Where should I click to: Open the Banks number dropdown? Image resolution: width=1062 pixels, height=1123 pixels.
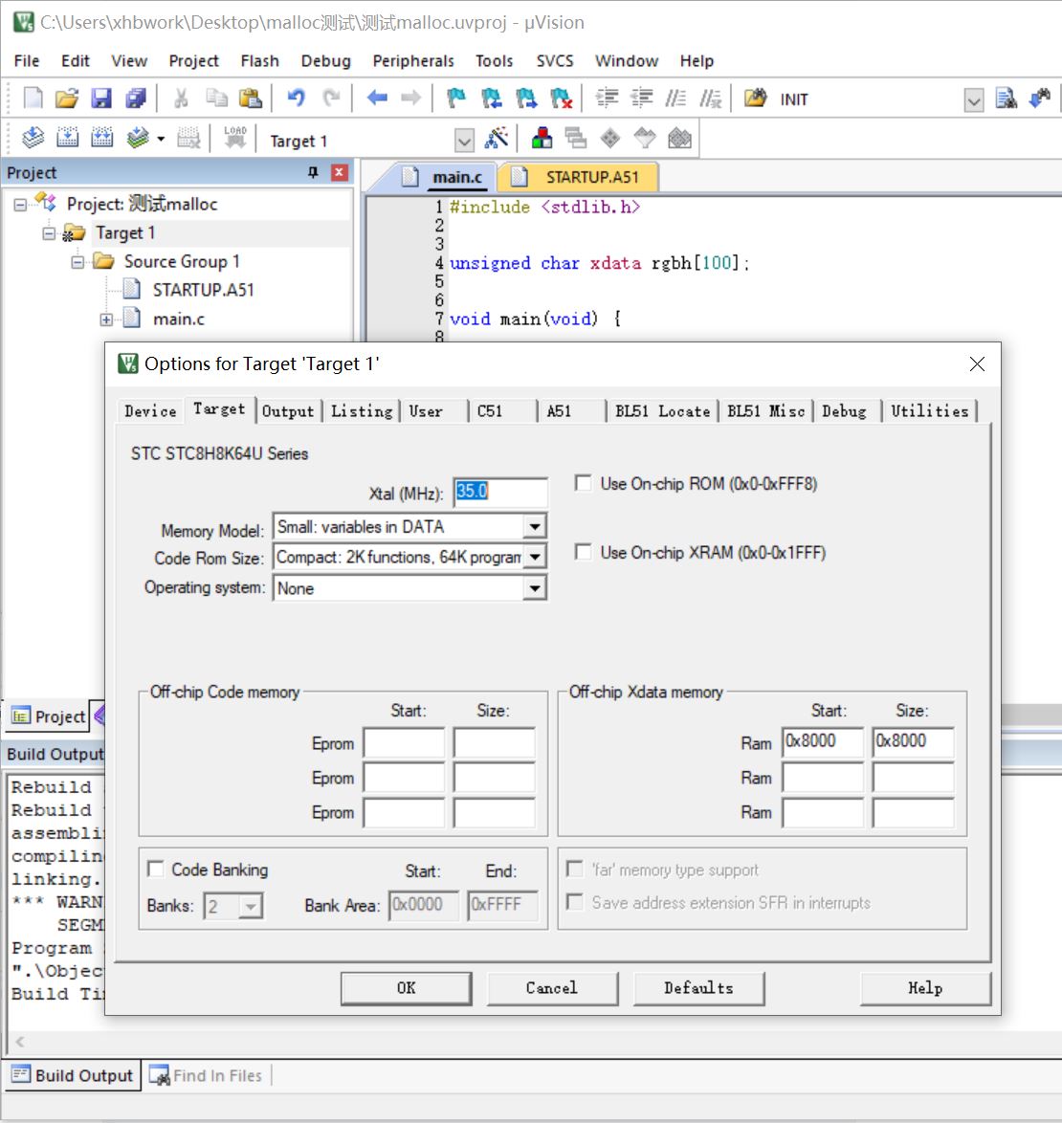pyautogui.click(x=250, y=906)
